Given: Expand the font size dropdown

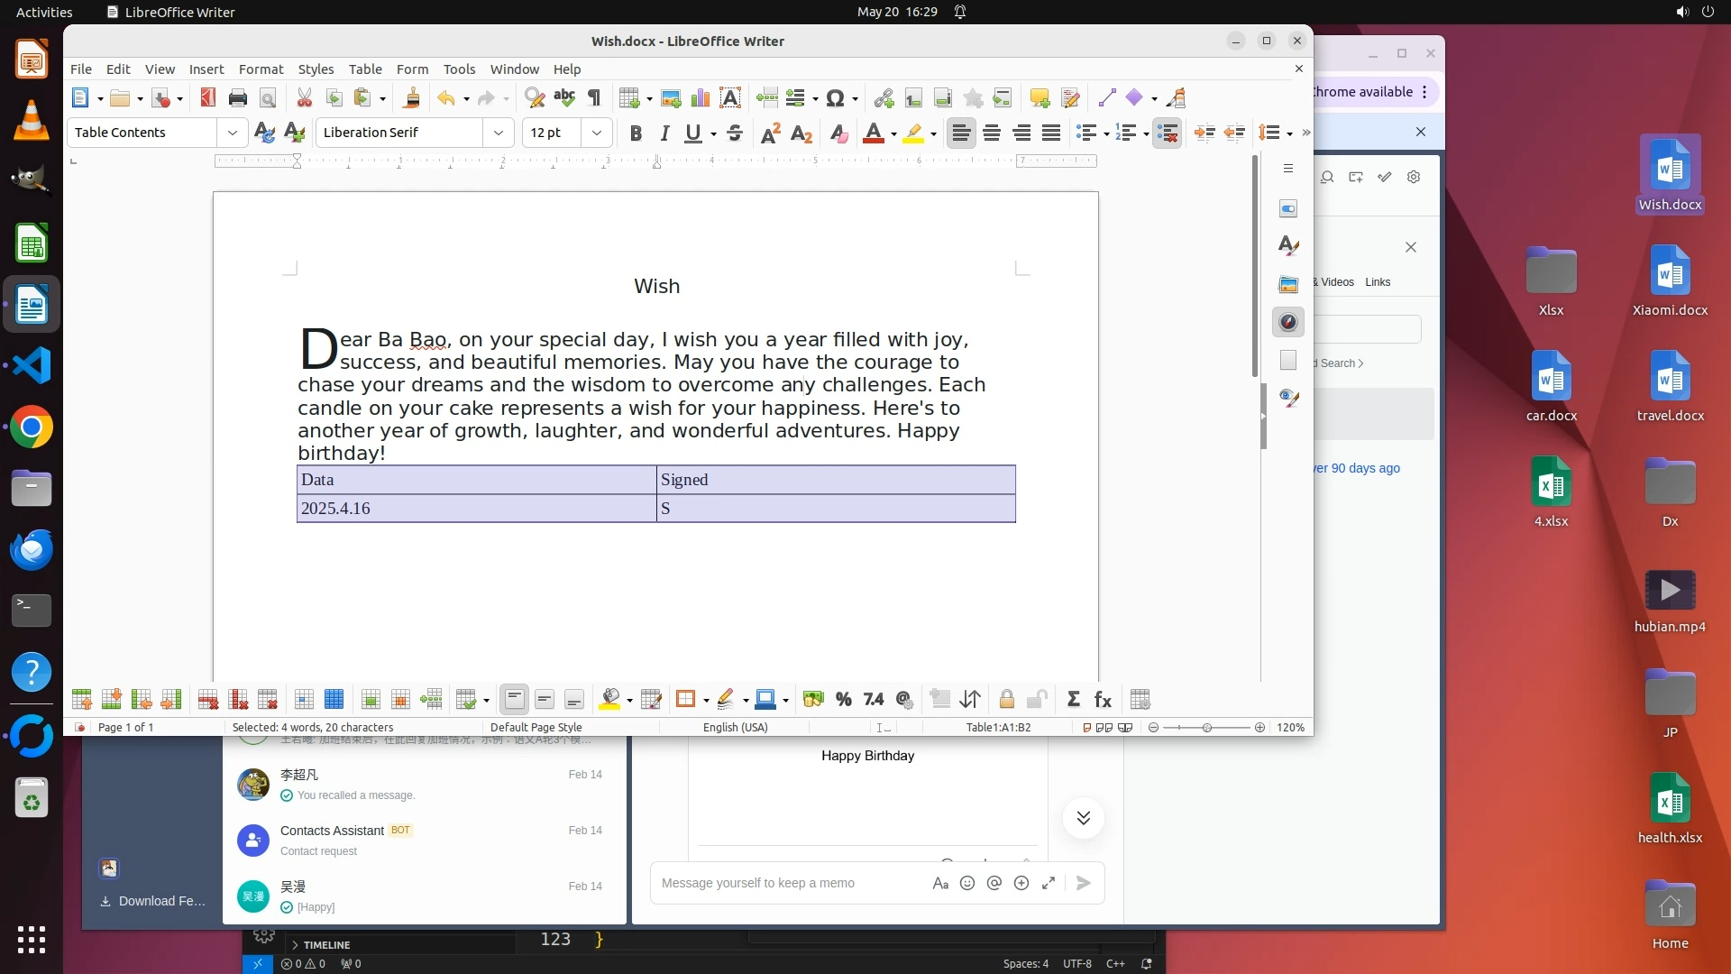Looking at the screenshot, I should point(597,133).
